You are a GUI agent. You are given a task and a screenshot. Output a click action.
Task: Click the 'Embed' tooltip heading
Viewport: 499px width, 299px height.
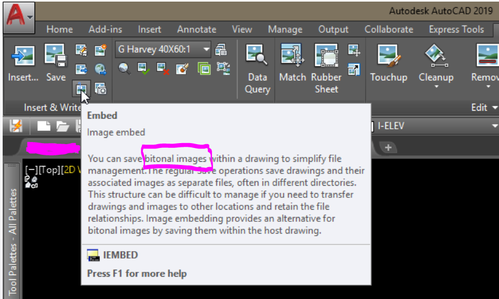pos(102,115)
